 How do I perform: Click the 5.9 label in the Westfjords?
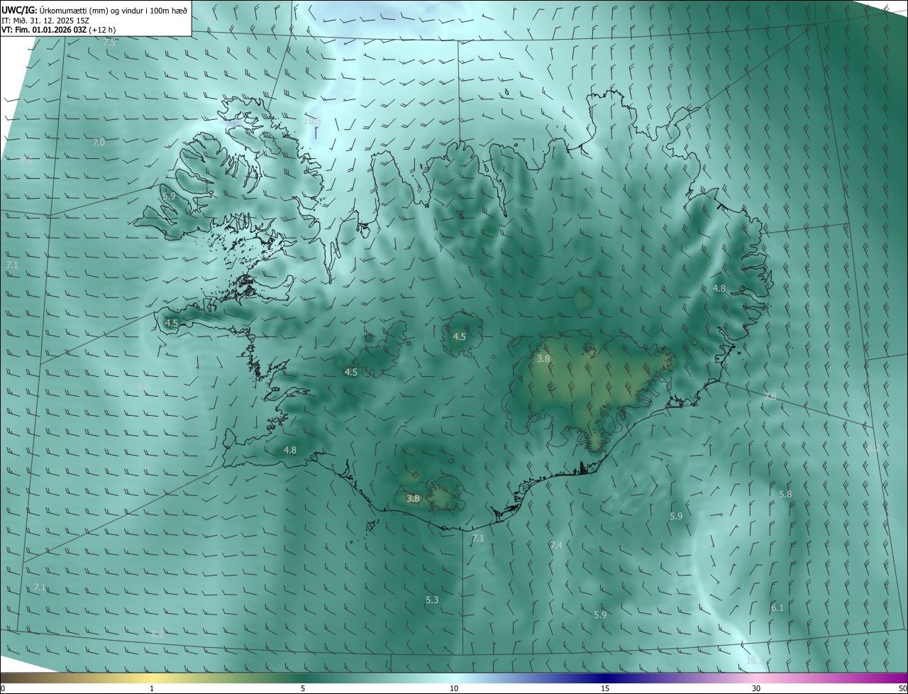click(169, 197)
